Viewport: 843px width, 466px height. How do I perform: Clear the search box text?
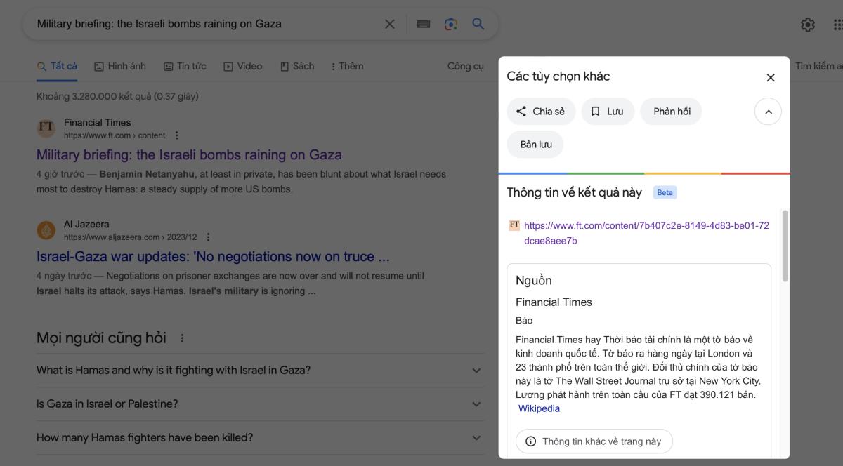[389, 24]
